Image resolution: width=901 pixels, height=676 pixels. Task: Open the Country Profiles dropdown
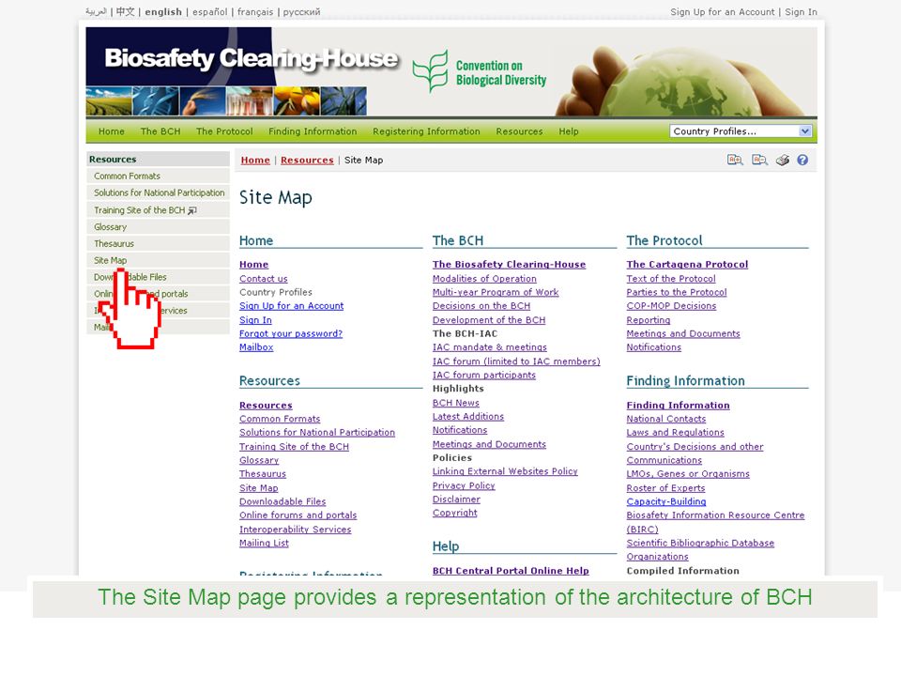(741, 131)
